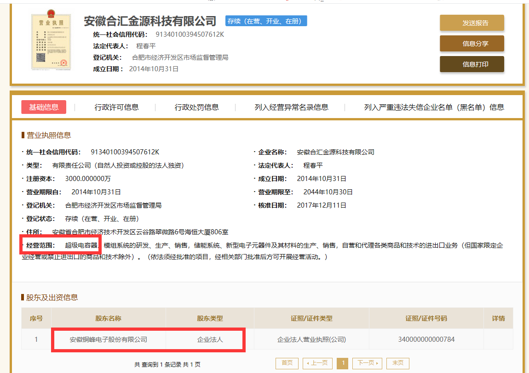Click the 发送报告 button
The width and height of the screenshot is (529, 373).
click(471, 23)
